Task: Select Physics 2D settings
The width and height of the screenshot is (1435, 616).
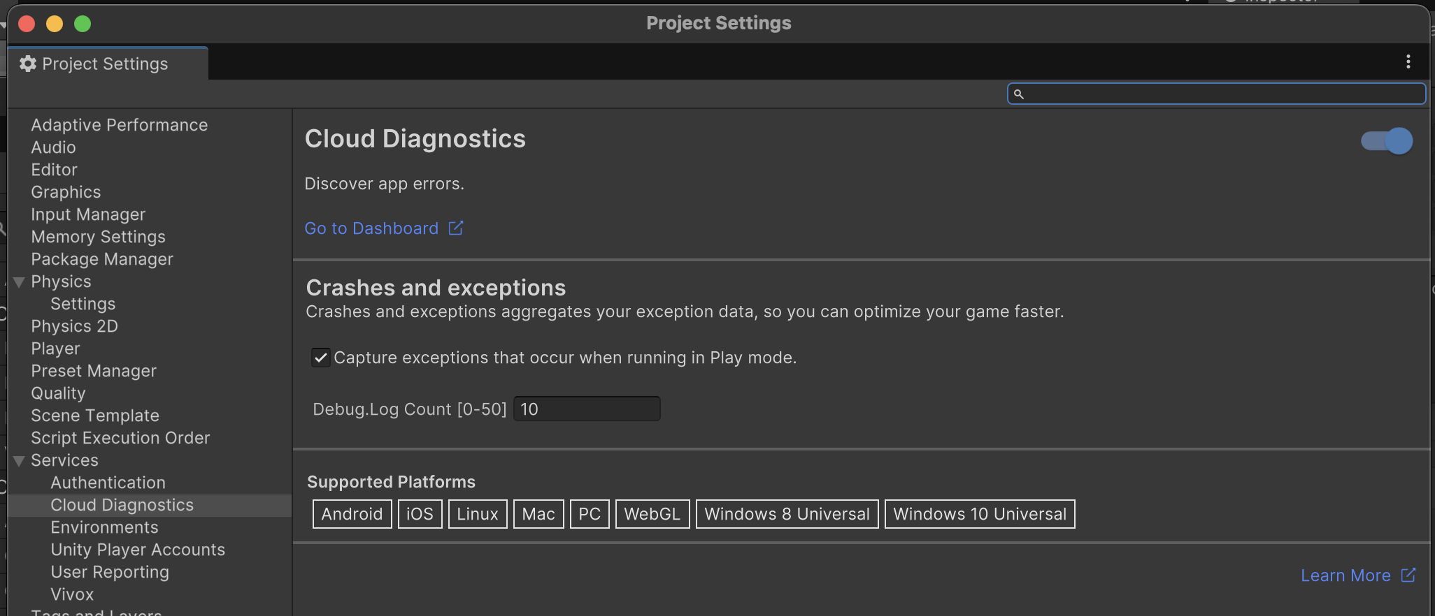Action: 74,326
